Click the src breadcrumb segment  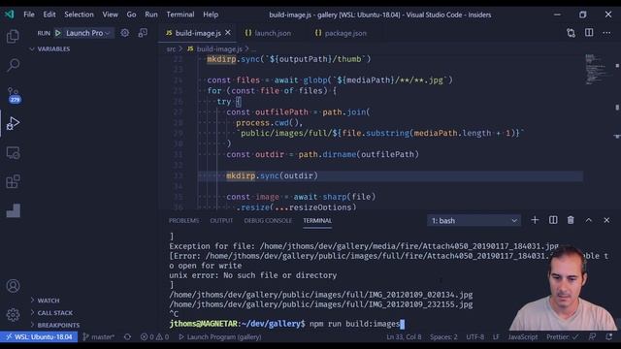click(171, 49)
